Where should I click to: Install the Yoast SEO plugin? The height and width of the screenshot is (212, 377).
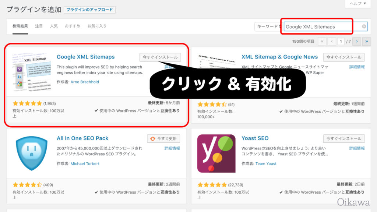[x=344, y=139]
